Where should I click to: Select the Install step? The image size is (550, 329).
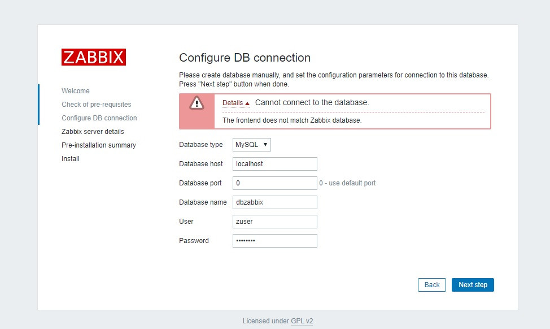[71, 159]
